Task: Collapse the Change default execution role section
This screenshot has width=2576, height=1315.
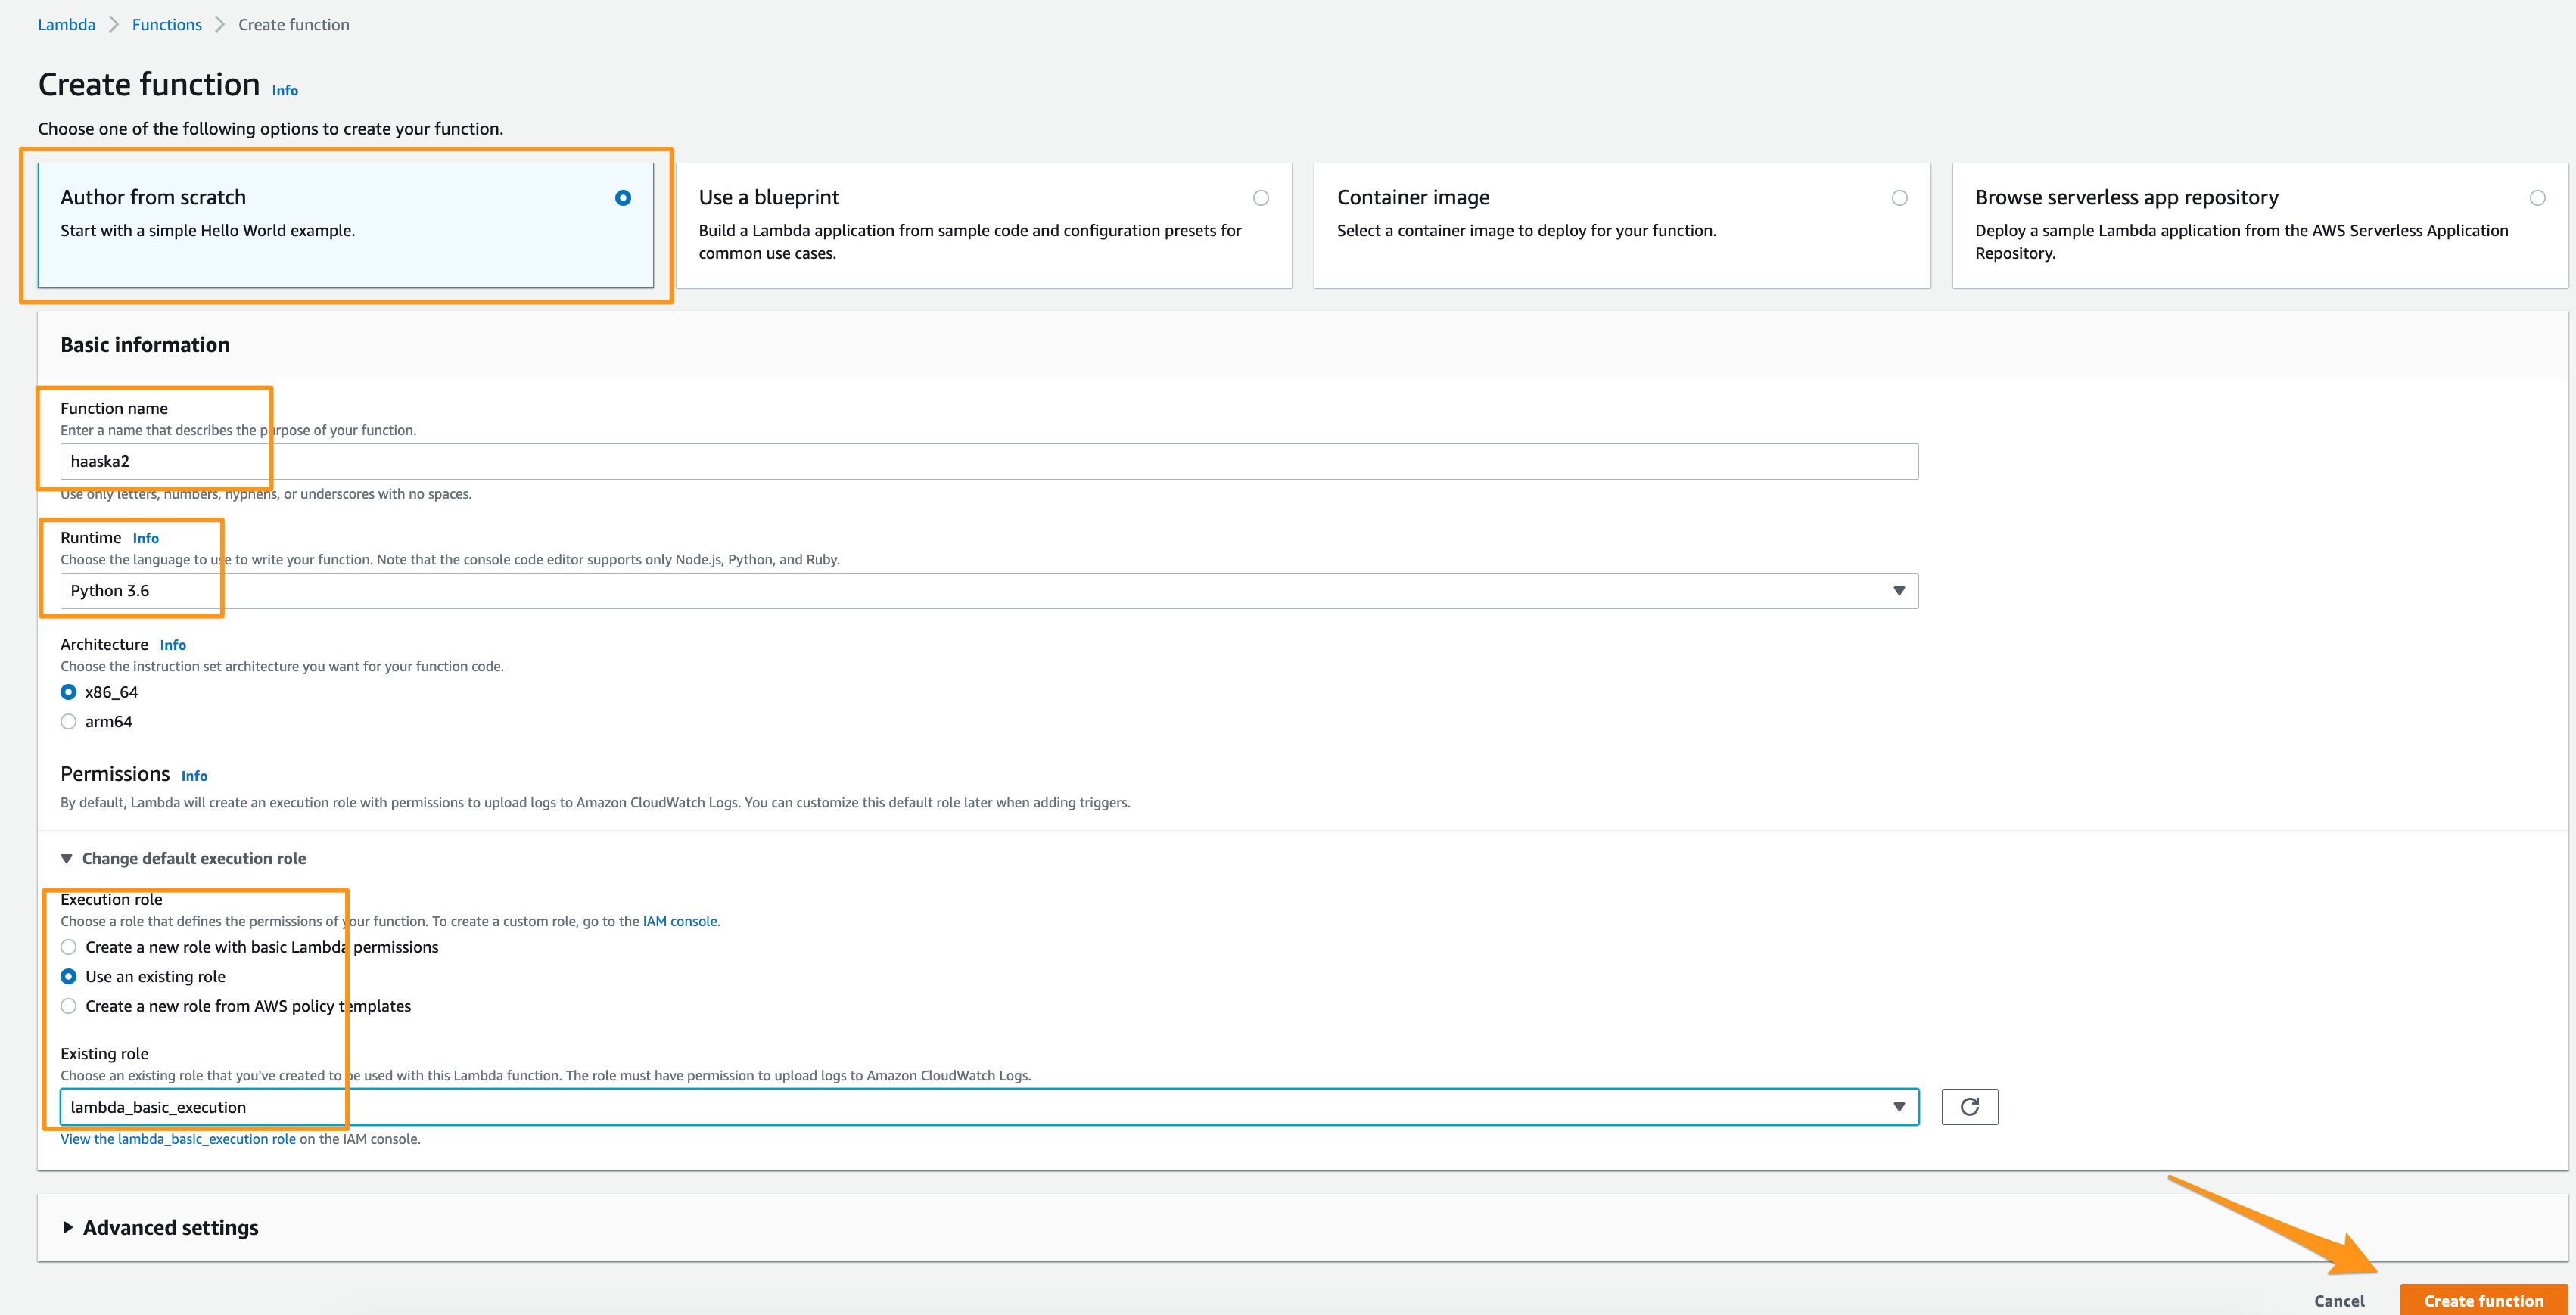Action: 182,858
